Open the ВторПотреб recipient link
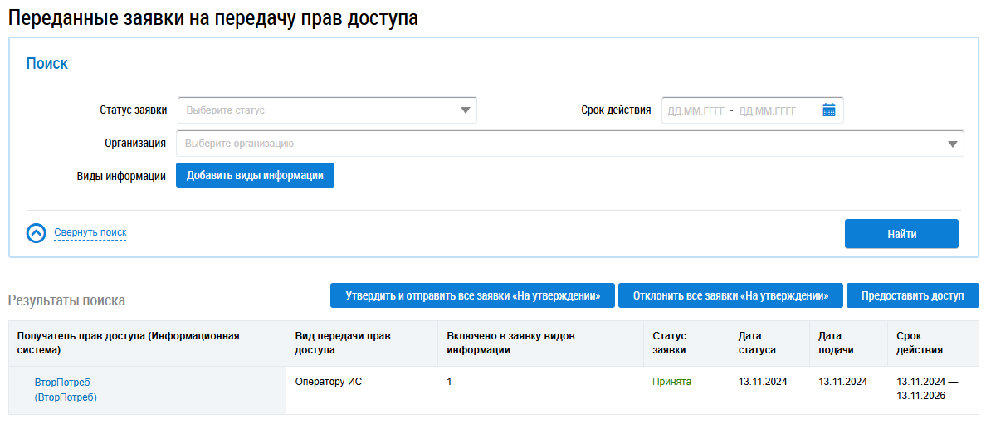Viewport: 986px width, 424px height. coord(62,383)
